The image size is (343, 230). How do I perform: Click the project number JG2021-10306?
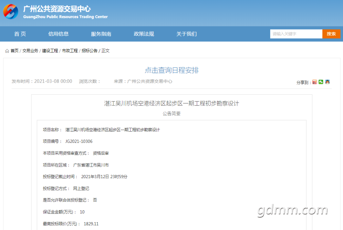click(x=79, y=141)
